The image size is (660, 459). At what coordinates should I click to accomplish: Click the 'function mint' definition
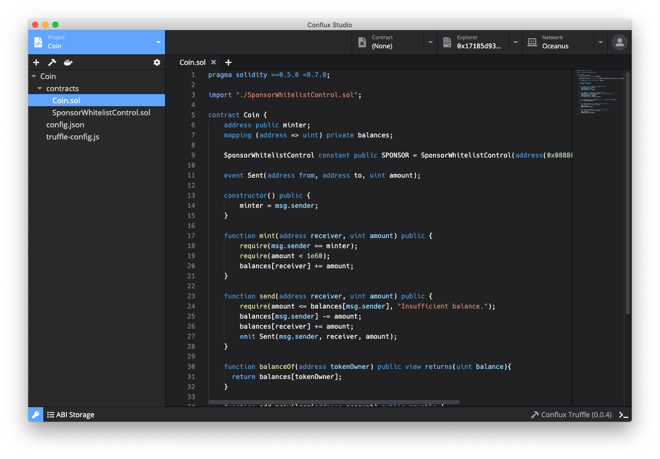[x=328, y=236]
